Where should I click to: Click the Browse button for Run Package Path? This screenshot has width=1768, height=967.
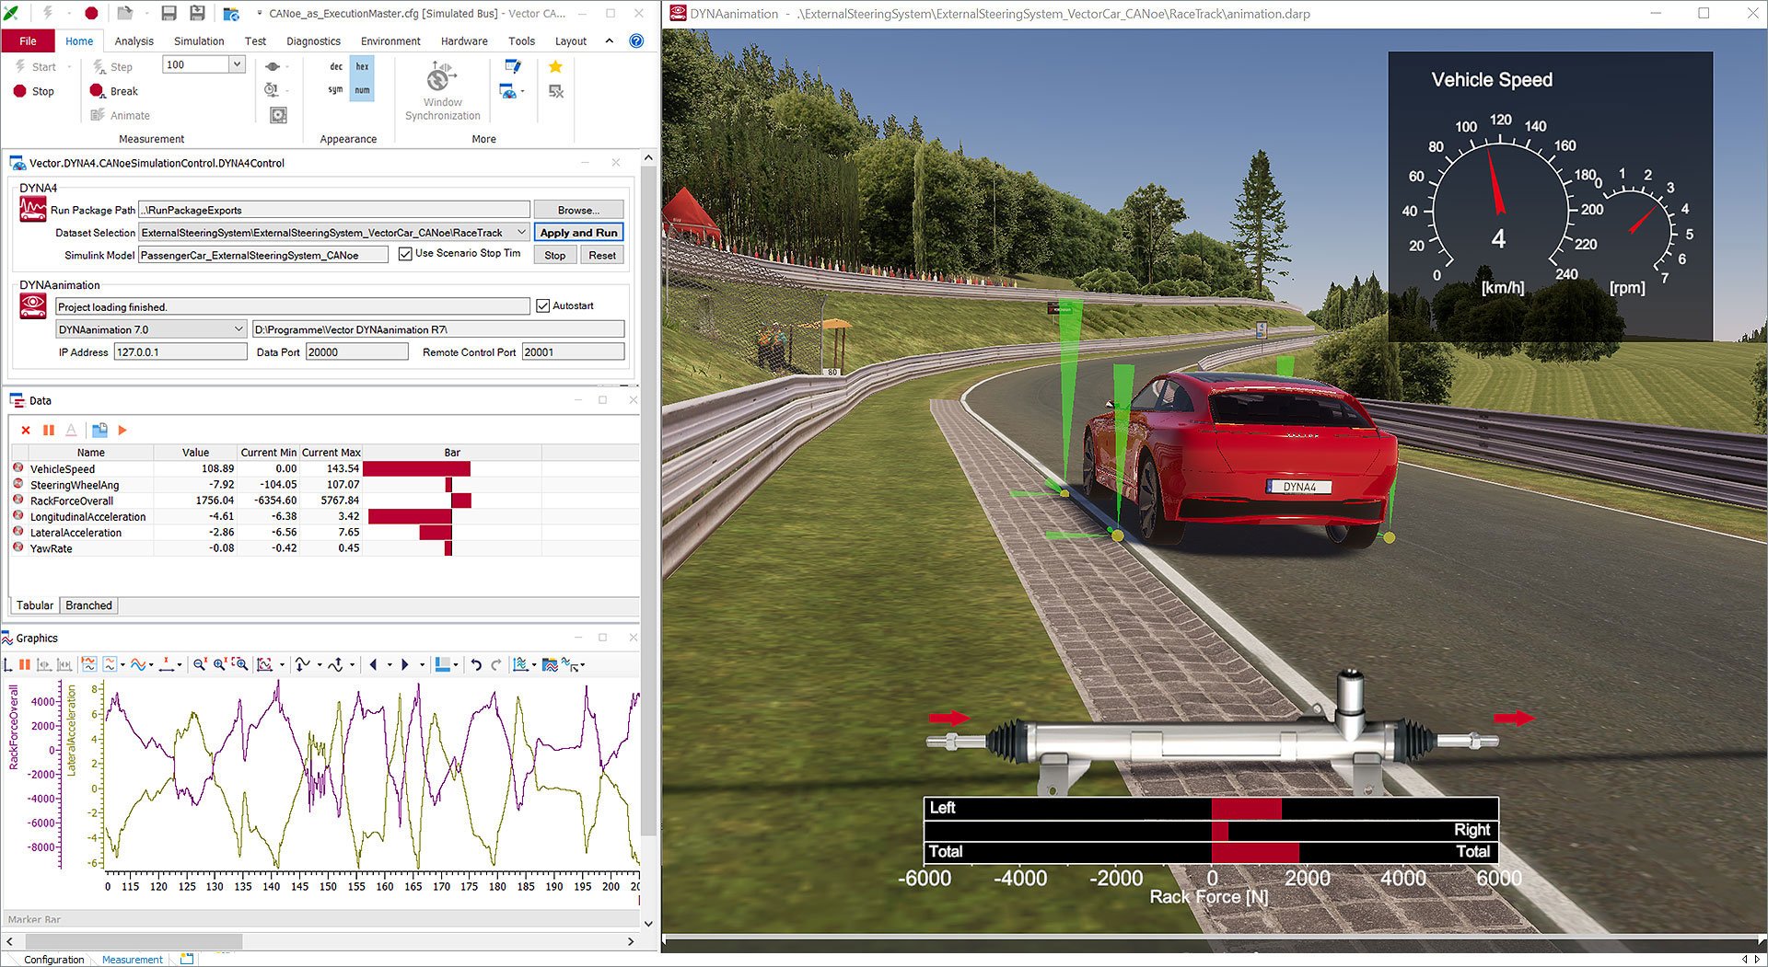click(x=577, y=209)
